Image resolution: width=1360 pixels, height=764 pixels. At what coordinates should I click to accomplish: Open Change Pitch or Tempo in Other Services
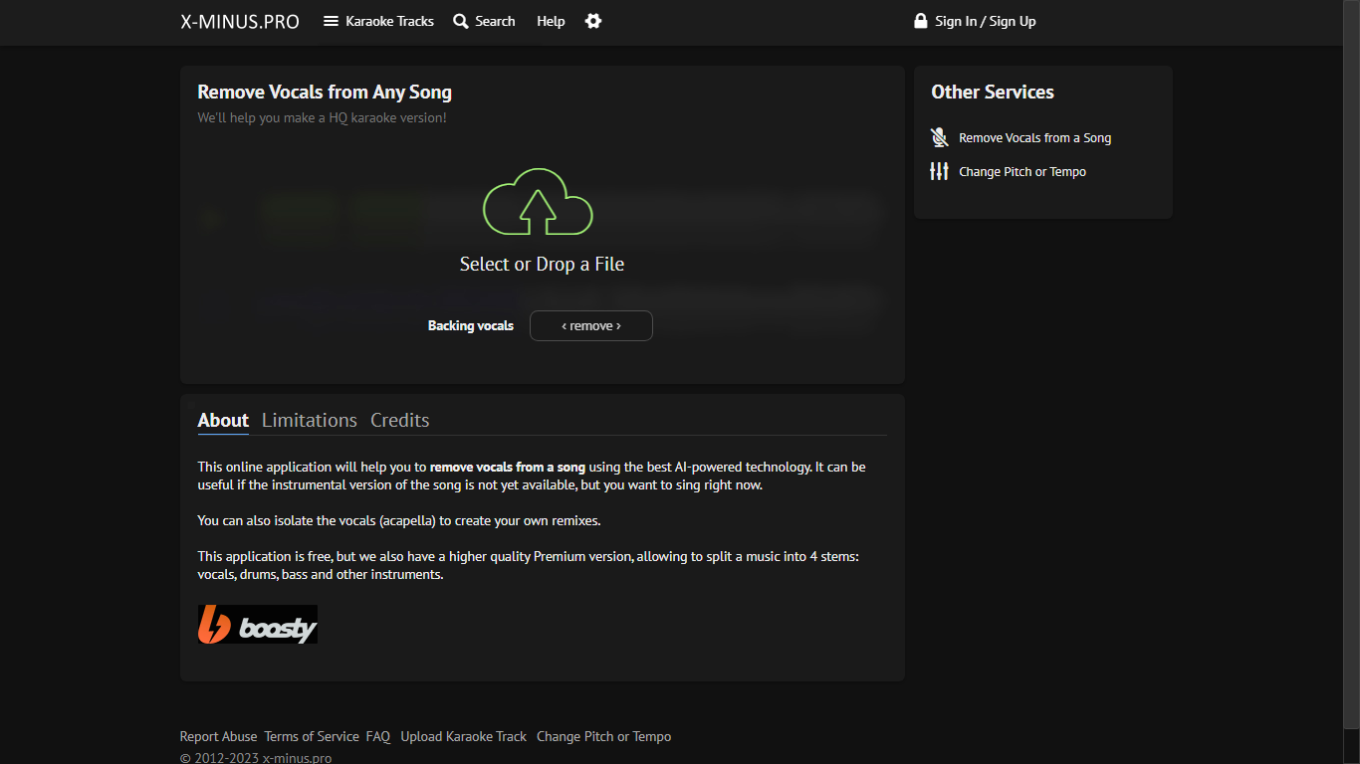coord(1022,172)
